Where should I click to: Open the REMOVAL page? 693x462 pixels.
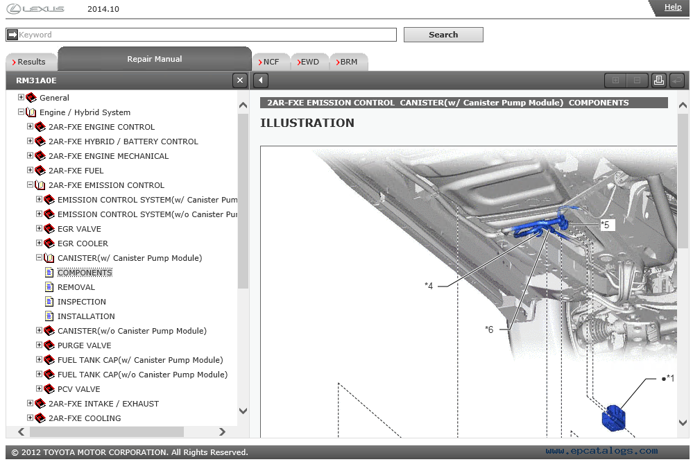76,287
